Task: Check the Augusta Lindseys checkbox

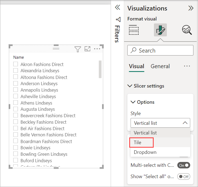Action: (x=16, y=109)
